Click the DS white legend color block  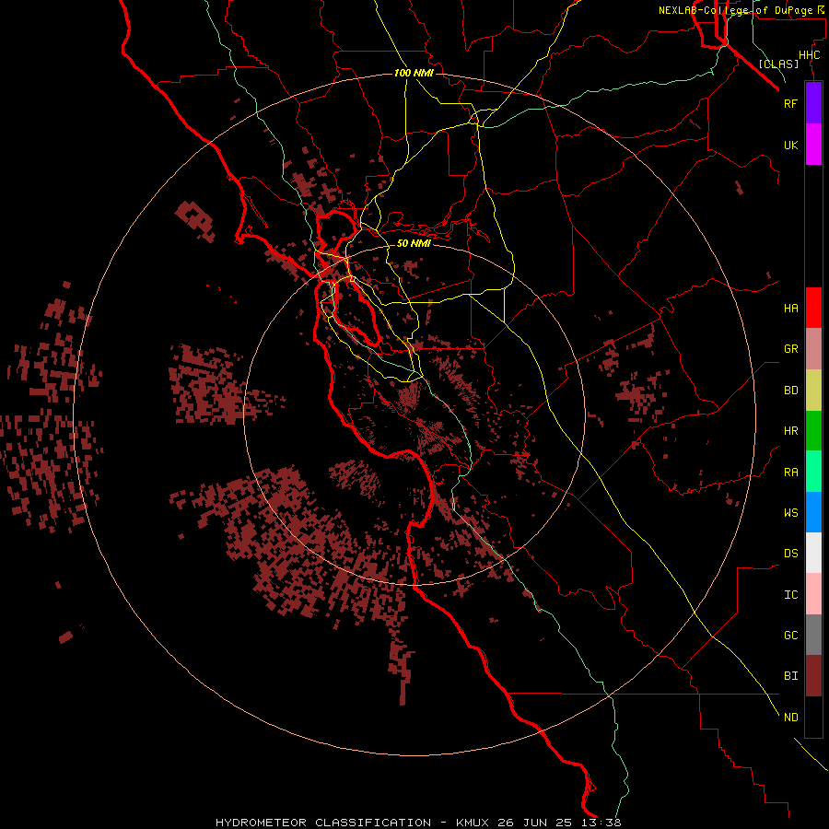(x=813, y=553)
